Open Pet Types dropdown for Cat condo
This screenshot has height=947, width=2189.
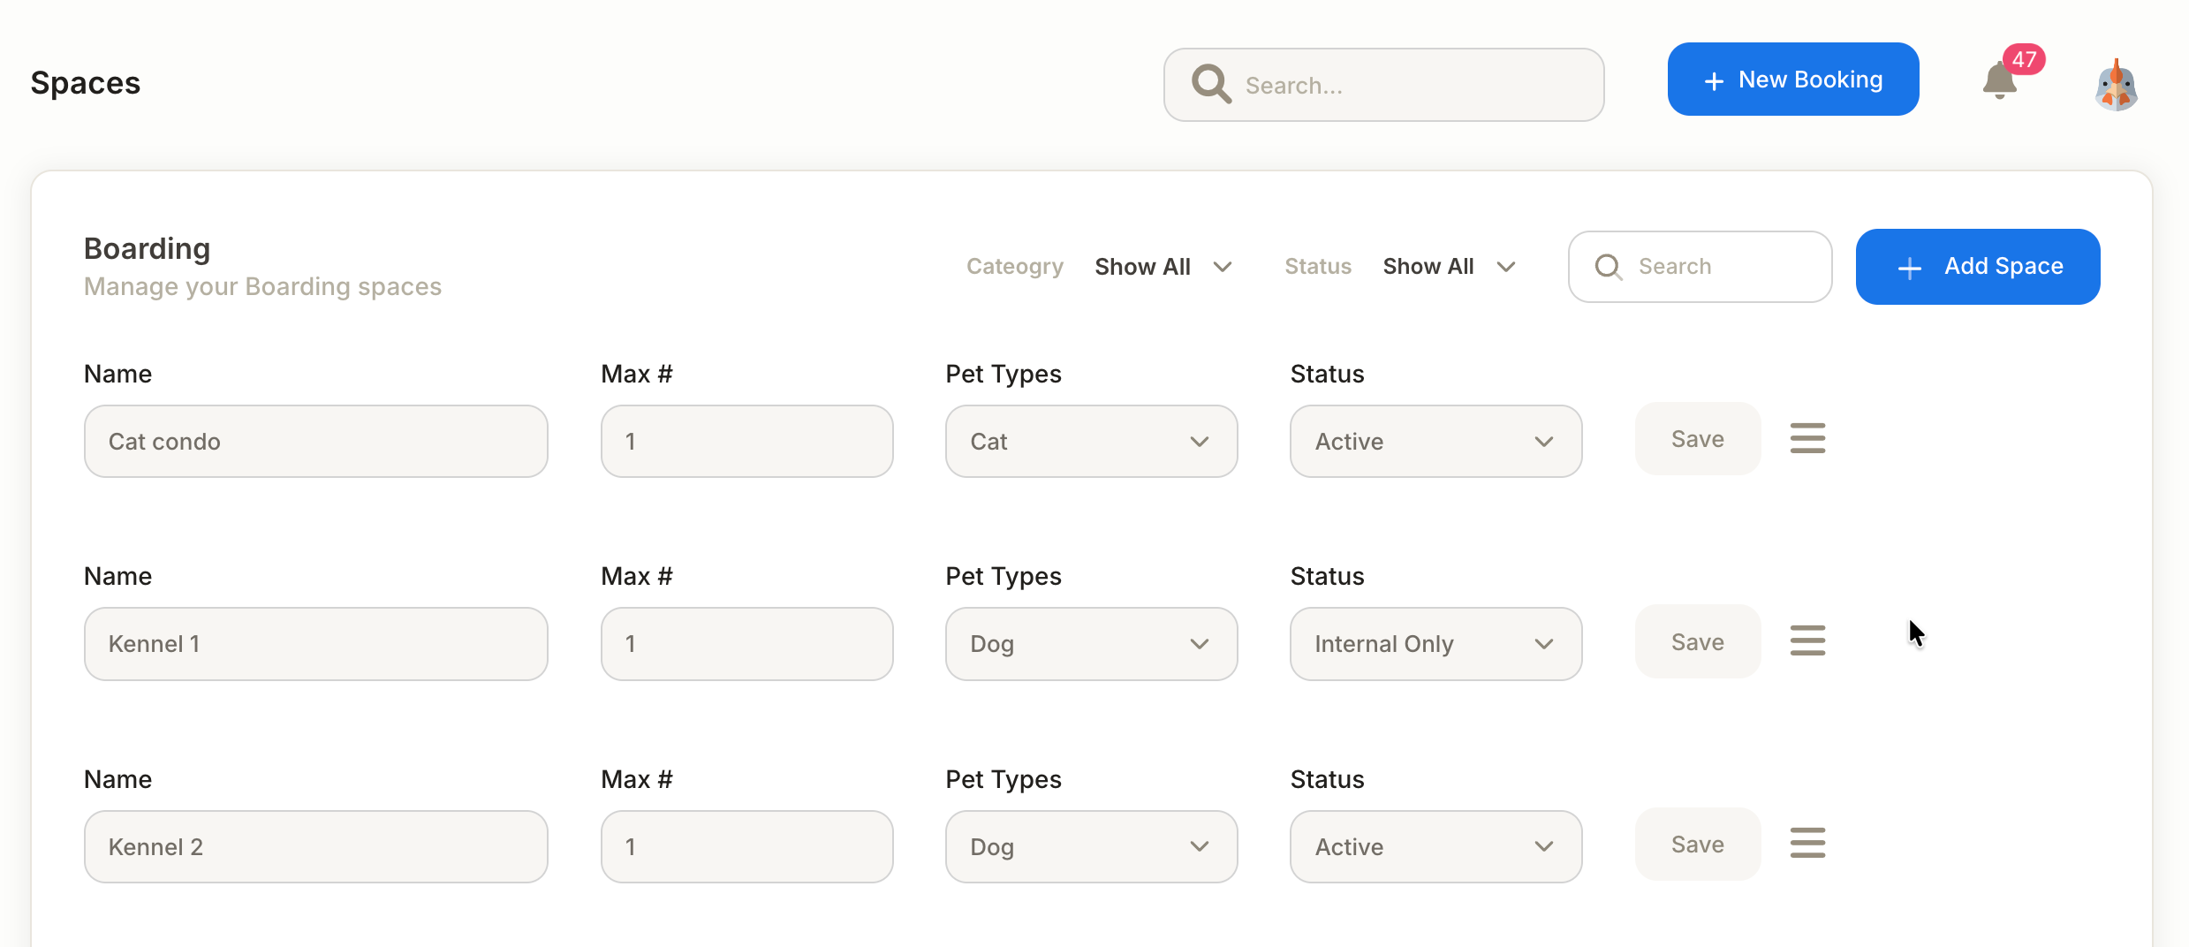1091,442
